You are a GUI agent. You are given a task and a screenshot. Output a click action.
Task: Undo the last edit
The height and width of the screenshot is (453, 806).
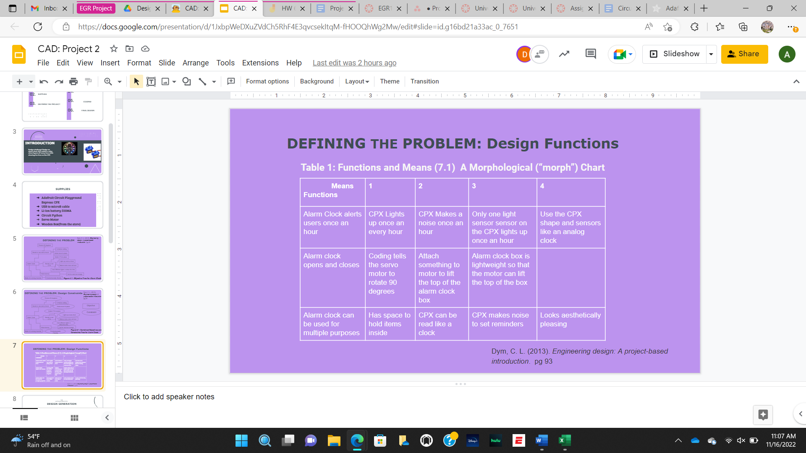[x=43, y=81]
